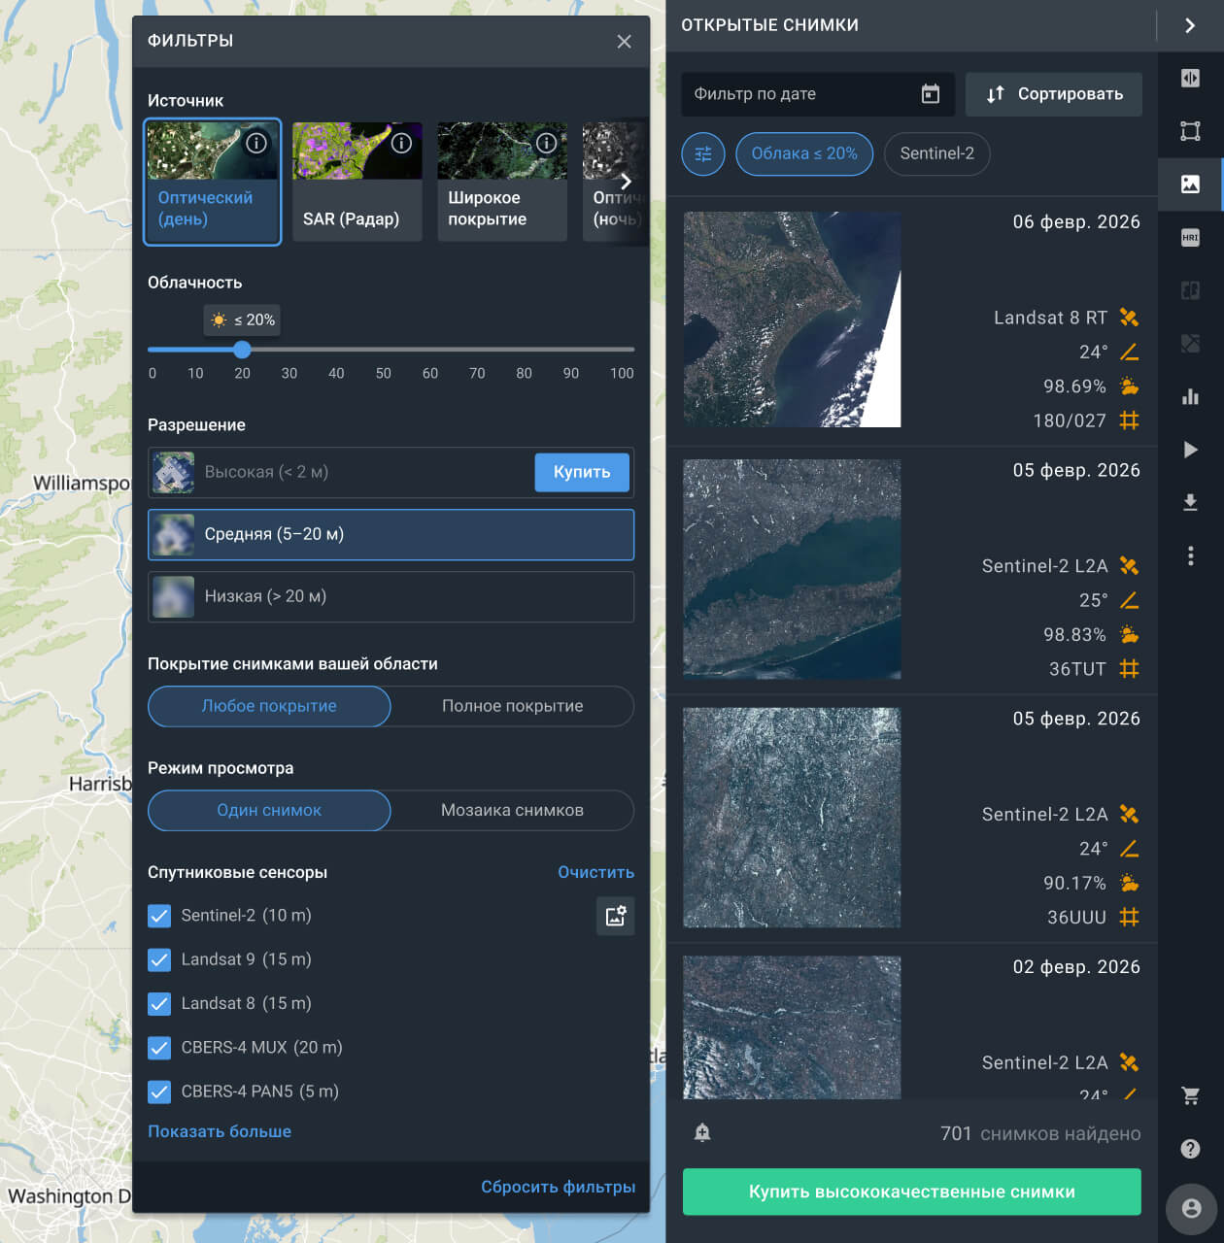Open the Landsat 8 RT image thumbnail

(792, 319)
